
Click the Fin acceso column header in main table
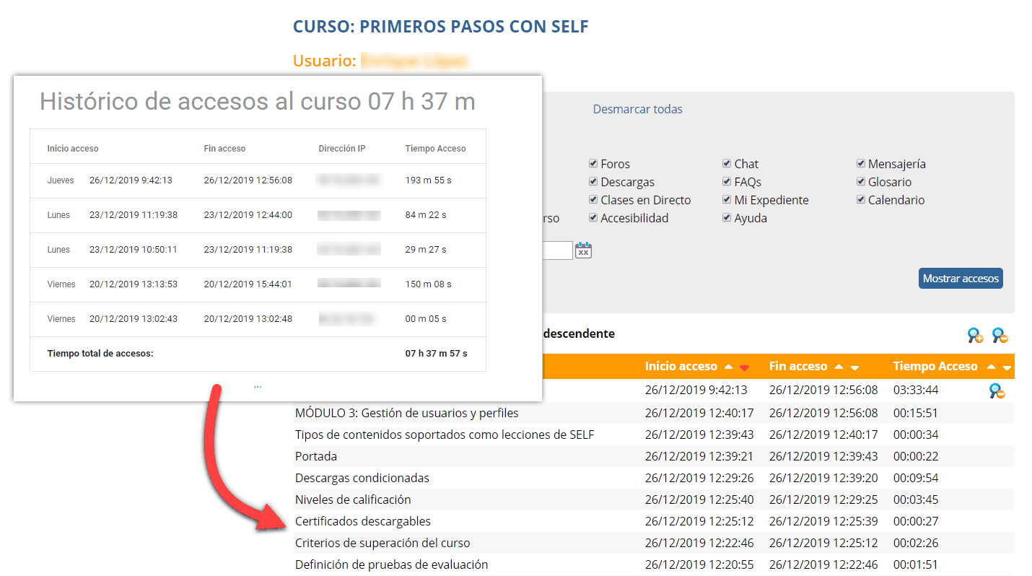[797, 367]
